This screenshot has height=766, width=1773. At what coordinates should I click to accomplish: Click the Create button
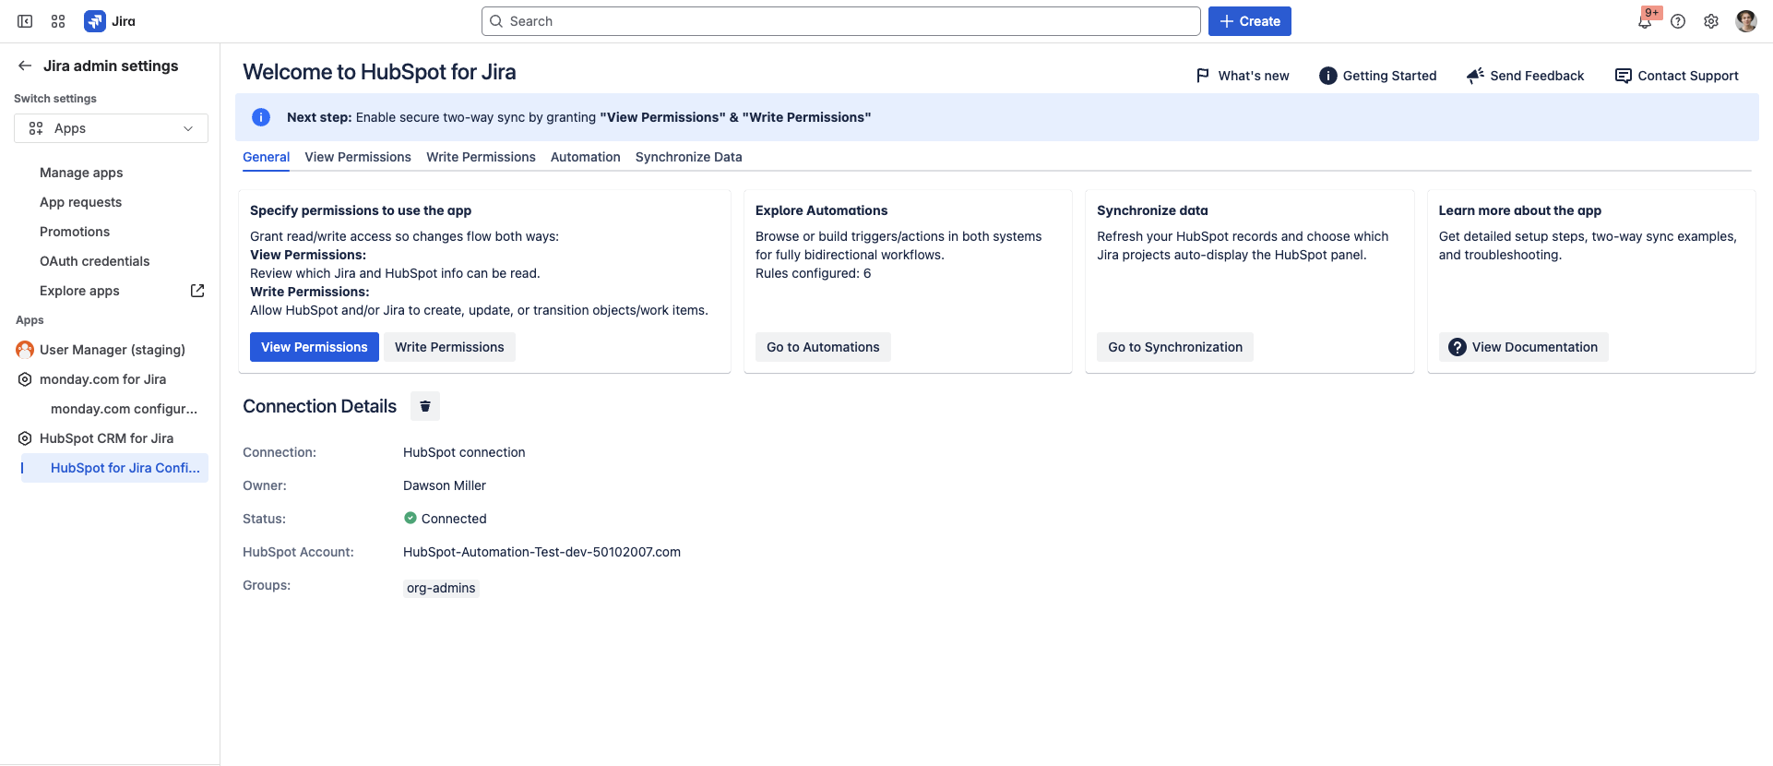[x=1250, y=21]
